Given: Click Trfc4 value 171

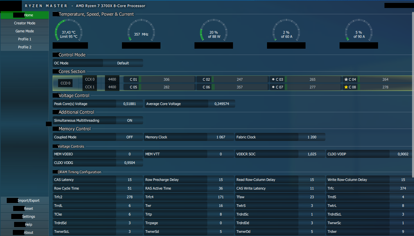Looking at the screenshot, I should pos(221,197).
